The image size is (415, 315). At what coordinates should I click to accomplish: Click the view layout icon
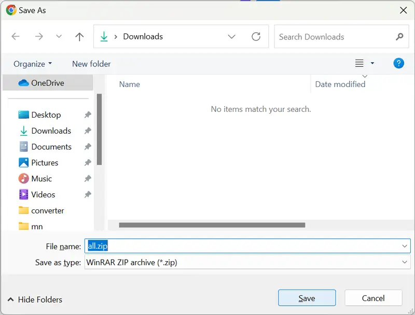tap(359, 63)
